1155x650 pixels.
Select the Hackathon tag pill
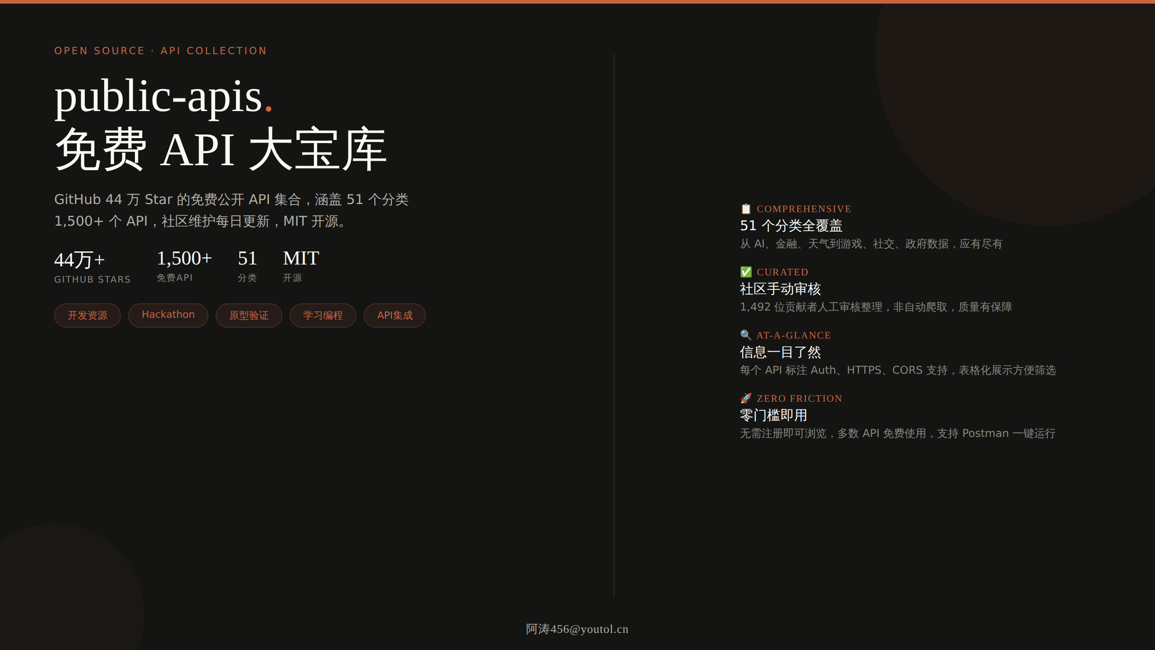coord(168,315)
